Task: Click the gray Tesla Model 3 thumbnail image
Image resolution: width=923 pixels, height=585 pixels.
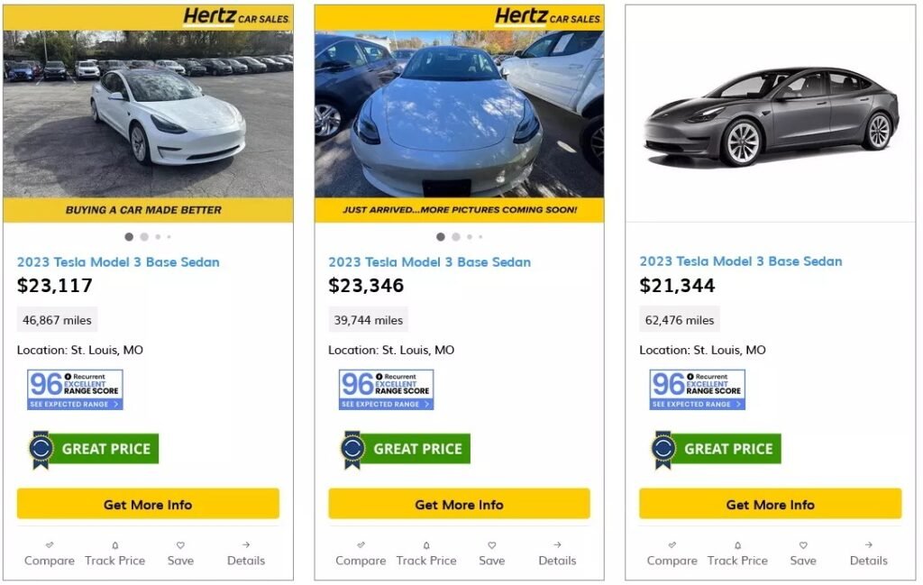Action: pos(771,115)
